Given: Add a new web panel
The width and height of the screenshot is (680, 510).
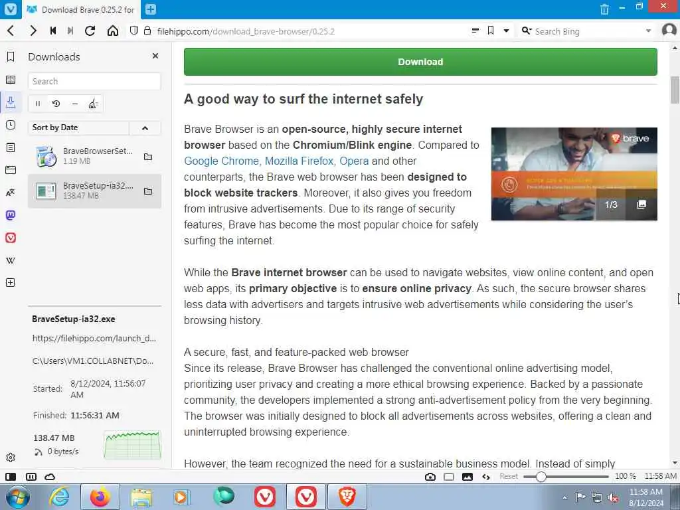Looking at the screenshot, I should pyautogui.click(x=11, y=283).
